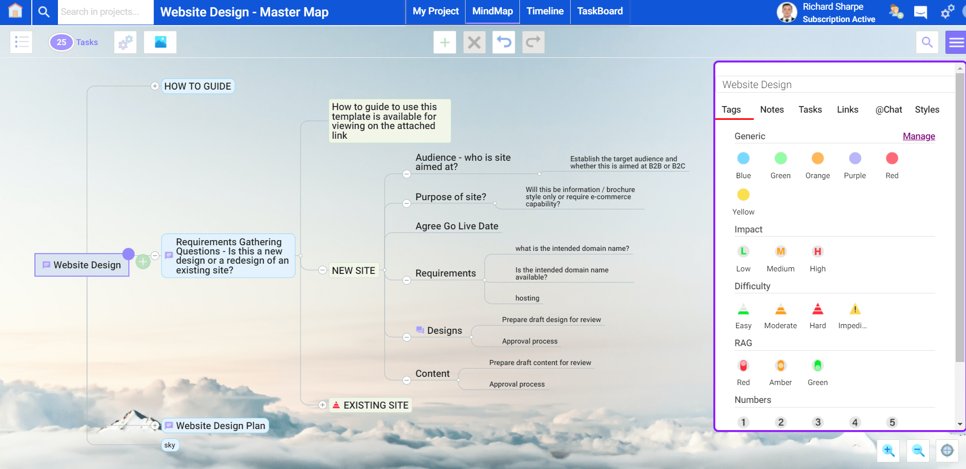966x469 pixels.
Task: Open the list outline view icon
Action: pos(22,42)
